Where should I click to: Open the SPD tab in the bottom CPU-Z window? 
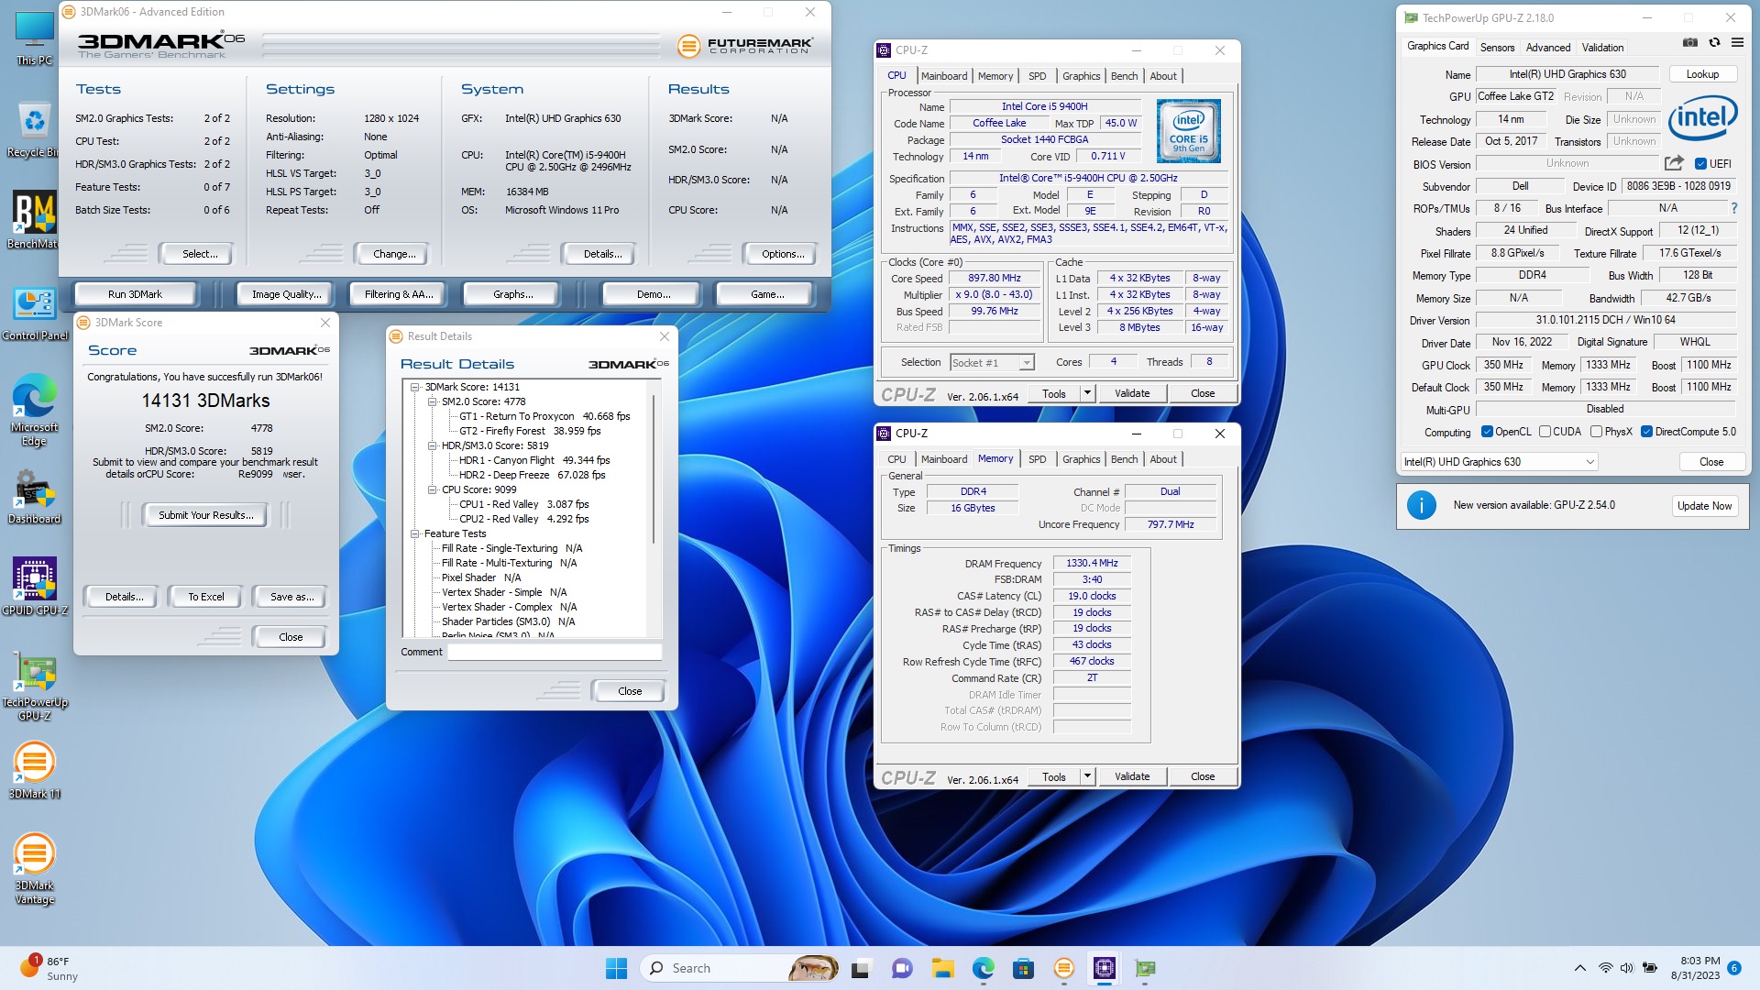click(x=1037, y=459)
